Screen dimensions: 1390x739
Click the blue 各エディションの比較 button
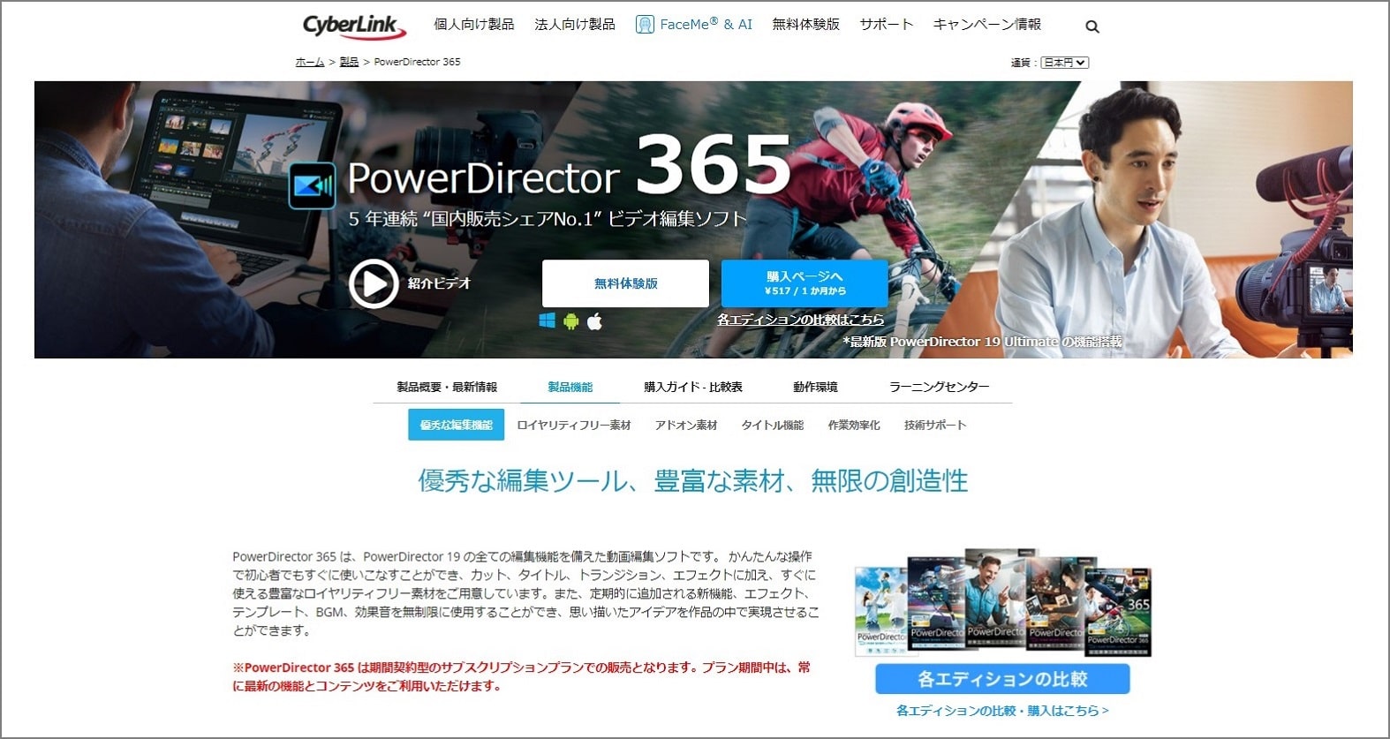(1002, 679)
